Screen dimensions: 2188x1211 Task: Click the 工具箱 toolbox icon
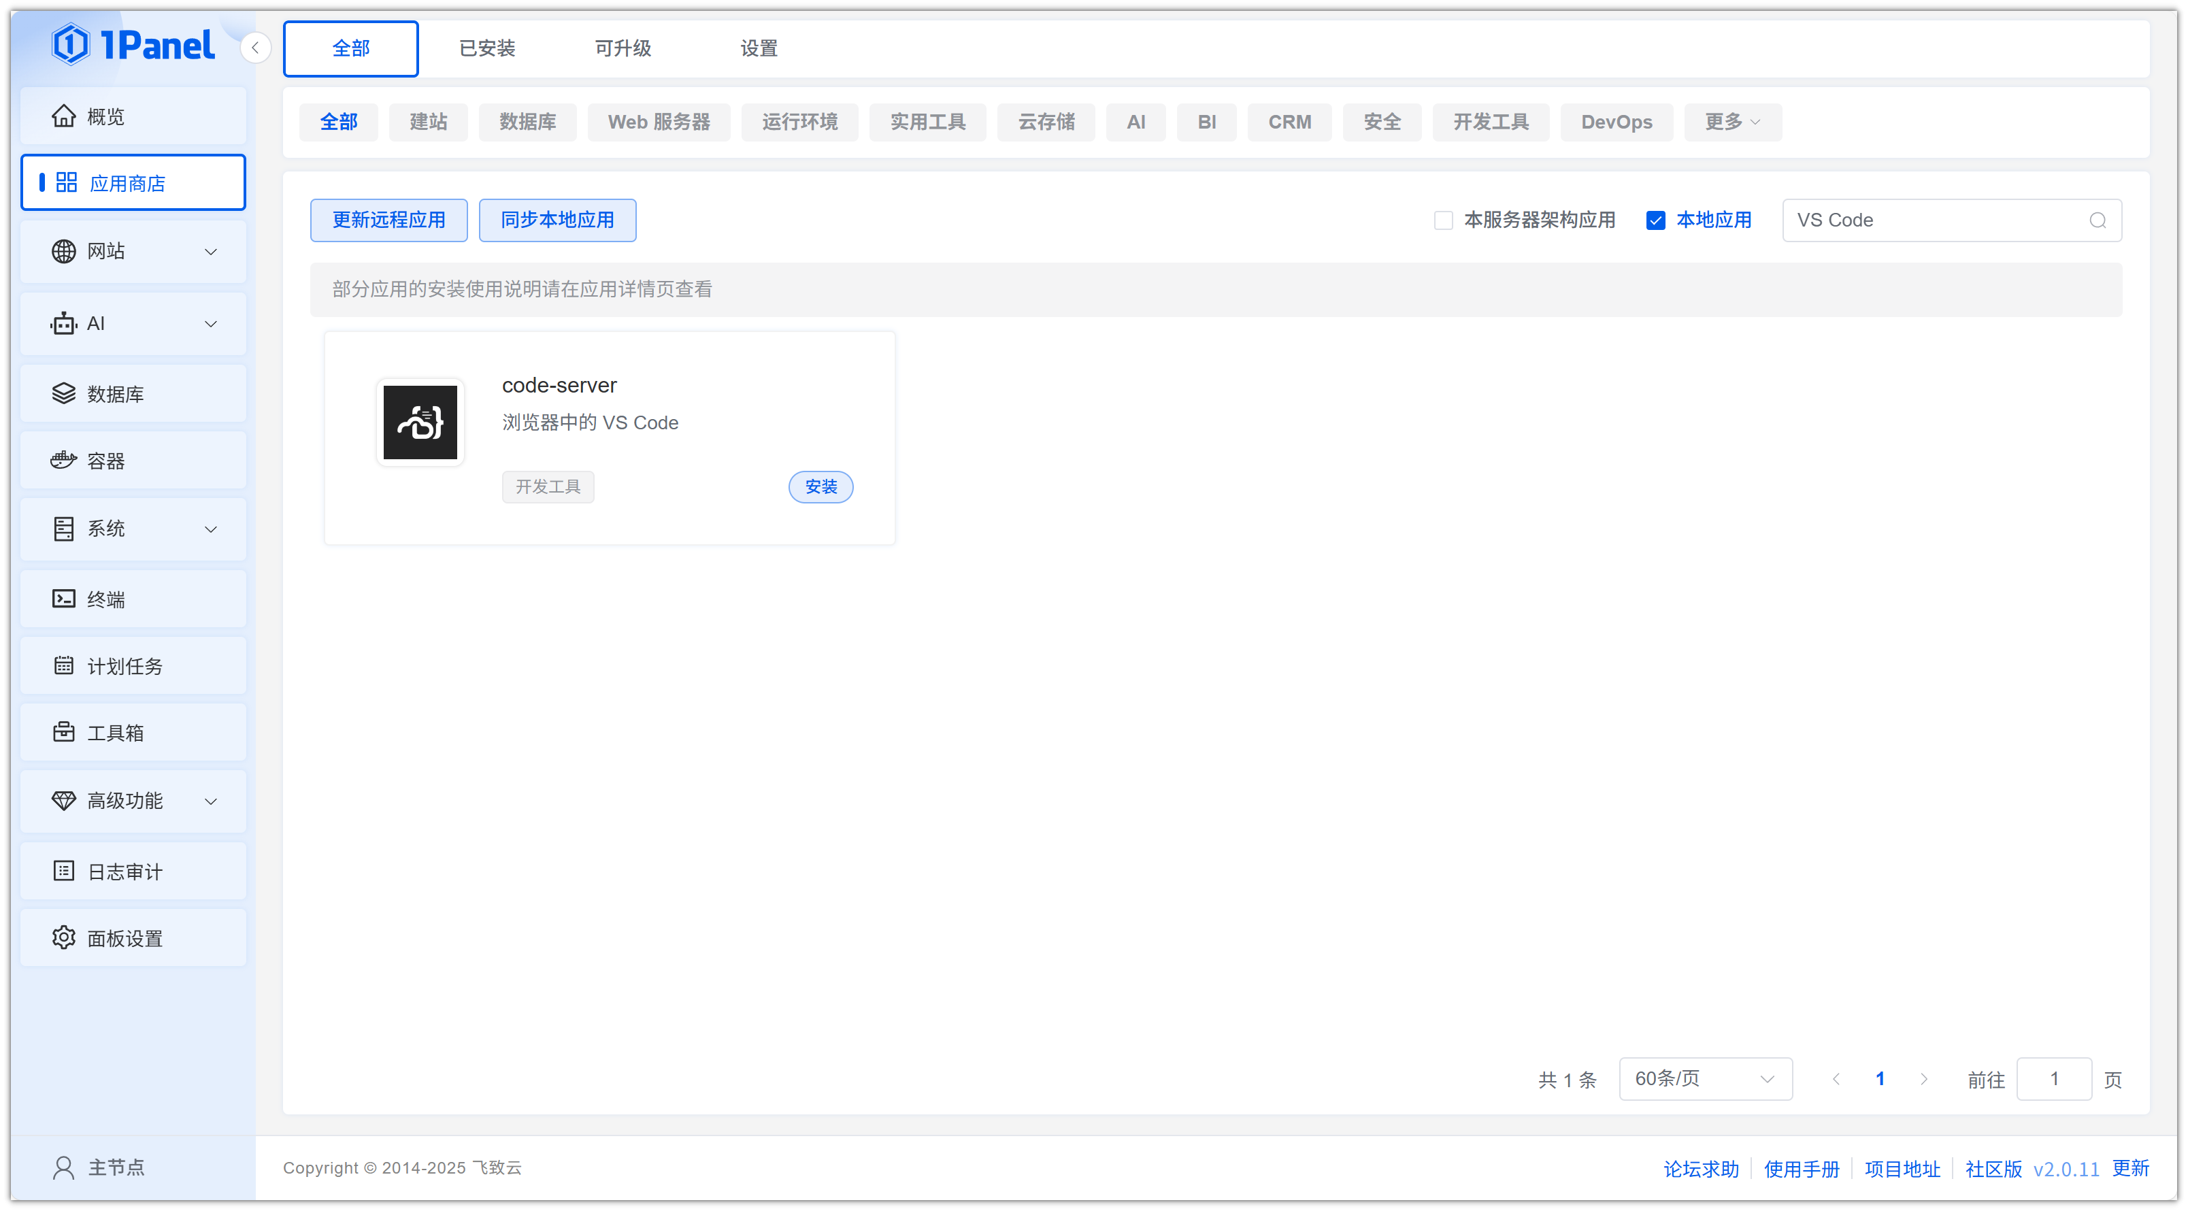[x=64, y=732]
